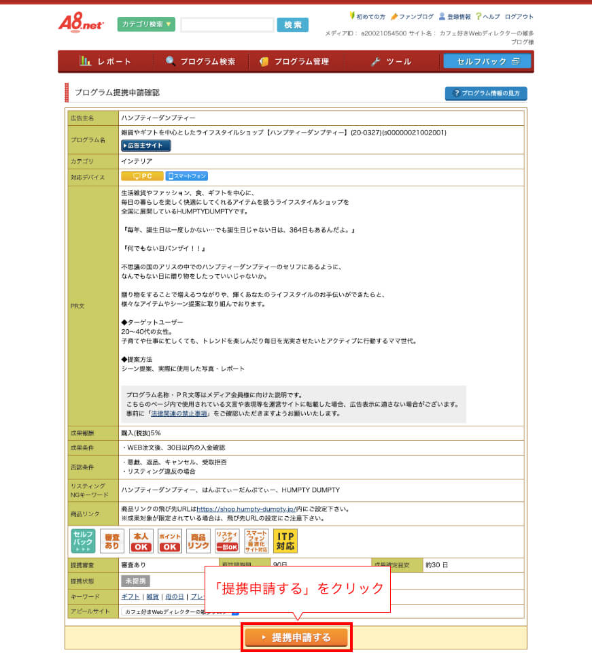Click the orange PC device badge
This screenshot has width=592, height=661.
142,176
